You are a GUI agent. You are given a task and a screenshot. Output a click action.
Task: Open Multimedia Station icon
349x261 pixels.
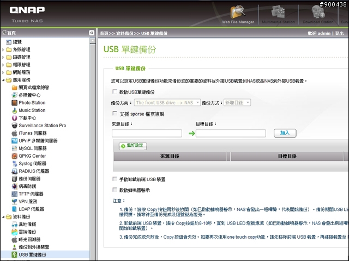tap(278, 12)
